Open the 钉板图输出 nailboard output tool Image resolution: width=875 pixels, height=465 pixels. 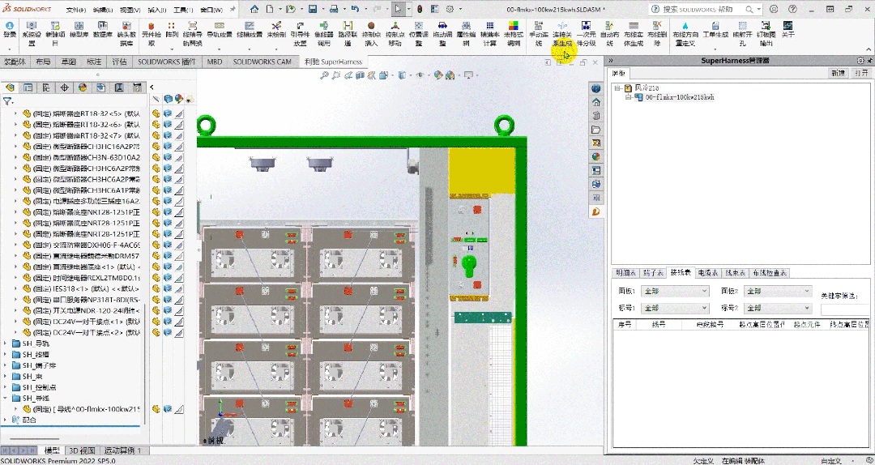point(766,33)
